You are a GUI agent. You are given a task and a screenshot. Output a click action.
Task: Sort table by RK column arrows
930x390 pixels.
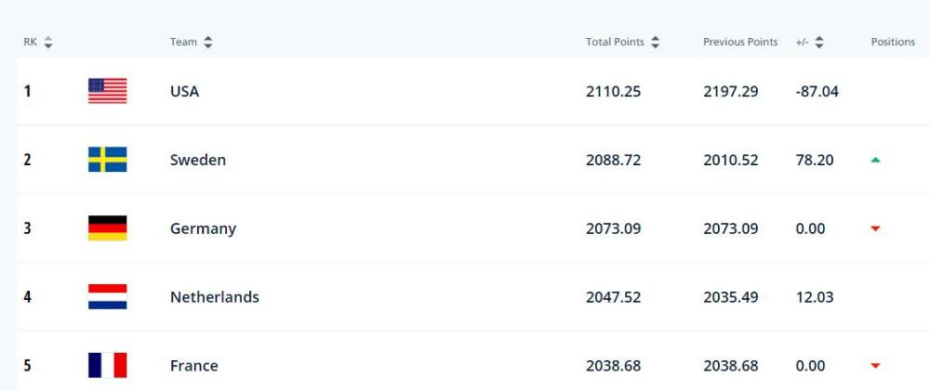pyautogui.click(x=48, y=42)
